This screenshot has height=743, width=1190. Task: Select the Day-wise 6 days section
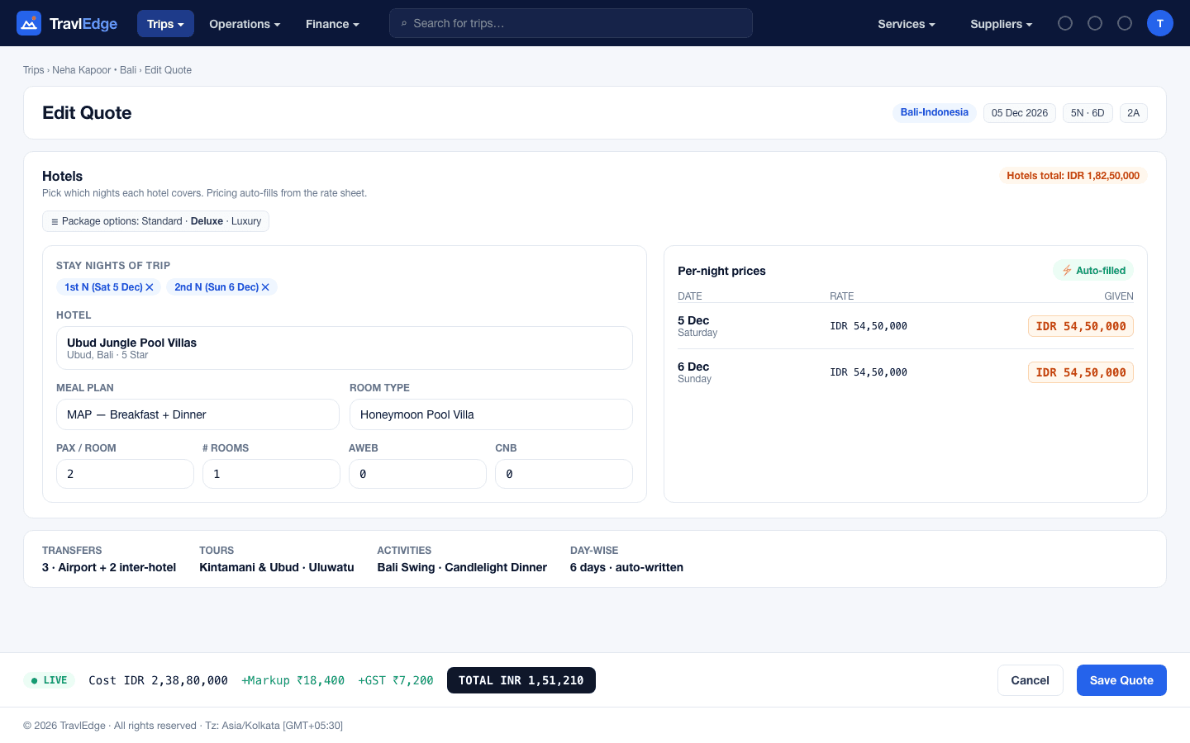(626, 559)
